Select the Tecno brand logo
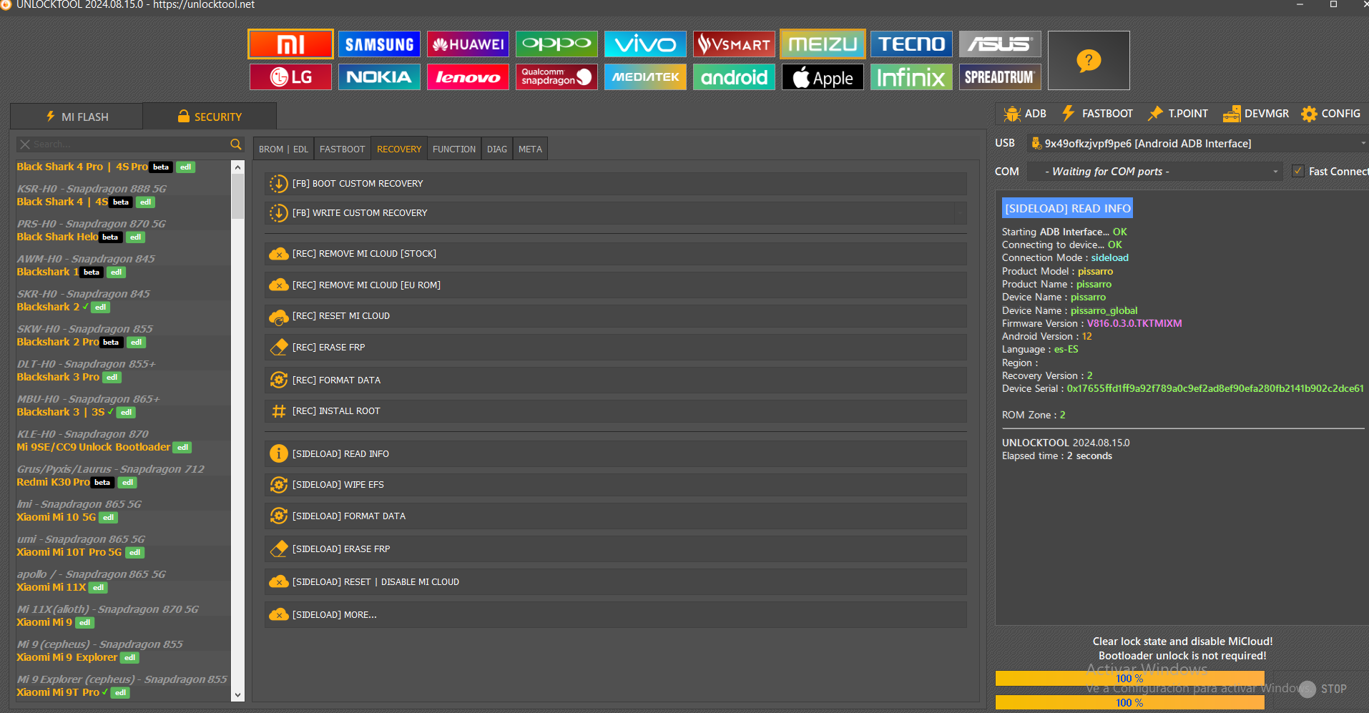The height and width of the screenshot is (713, 1369). point(911,44)
